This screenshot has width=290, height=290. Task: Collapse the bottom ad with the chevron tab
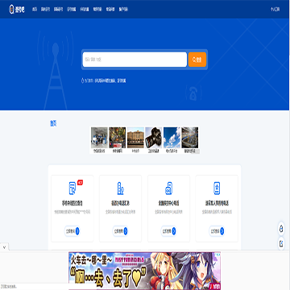click(5, 246)
